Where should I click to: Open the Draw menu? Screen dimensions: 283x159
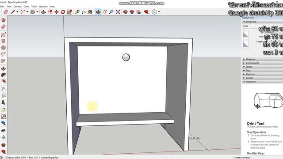(27, 6)
